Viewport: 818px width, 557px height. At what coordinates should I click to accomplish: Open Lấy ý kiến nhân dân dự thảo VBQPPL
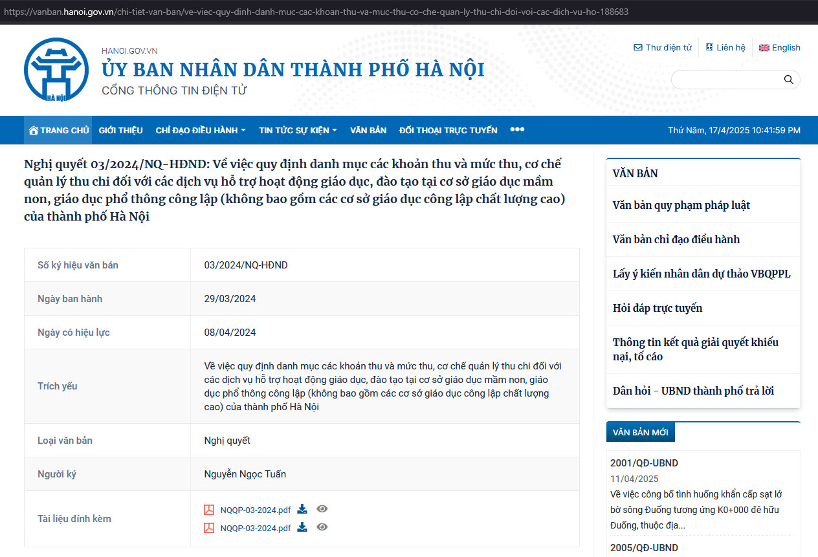tap(702, 274)
